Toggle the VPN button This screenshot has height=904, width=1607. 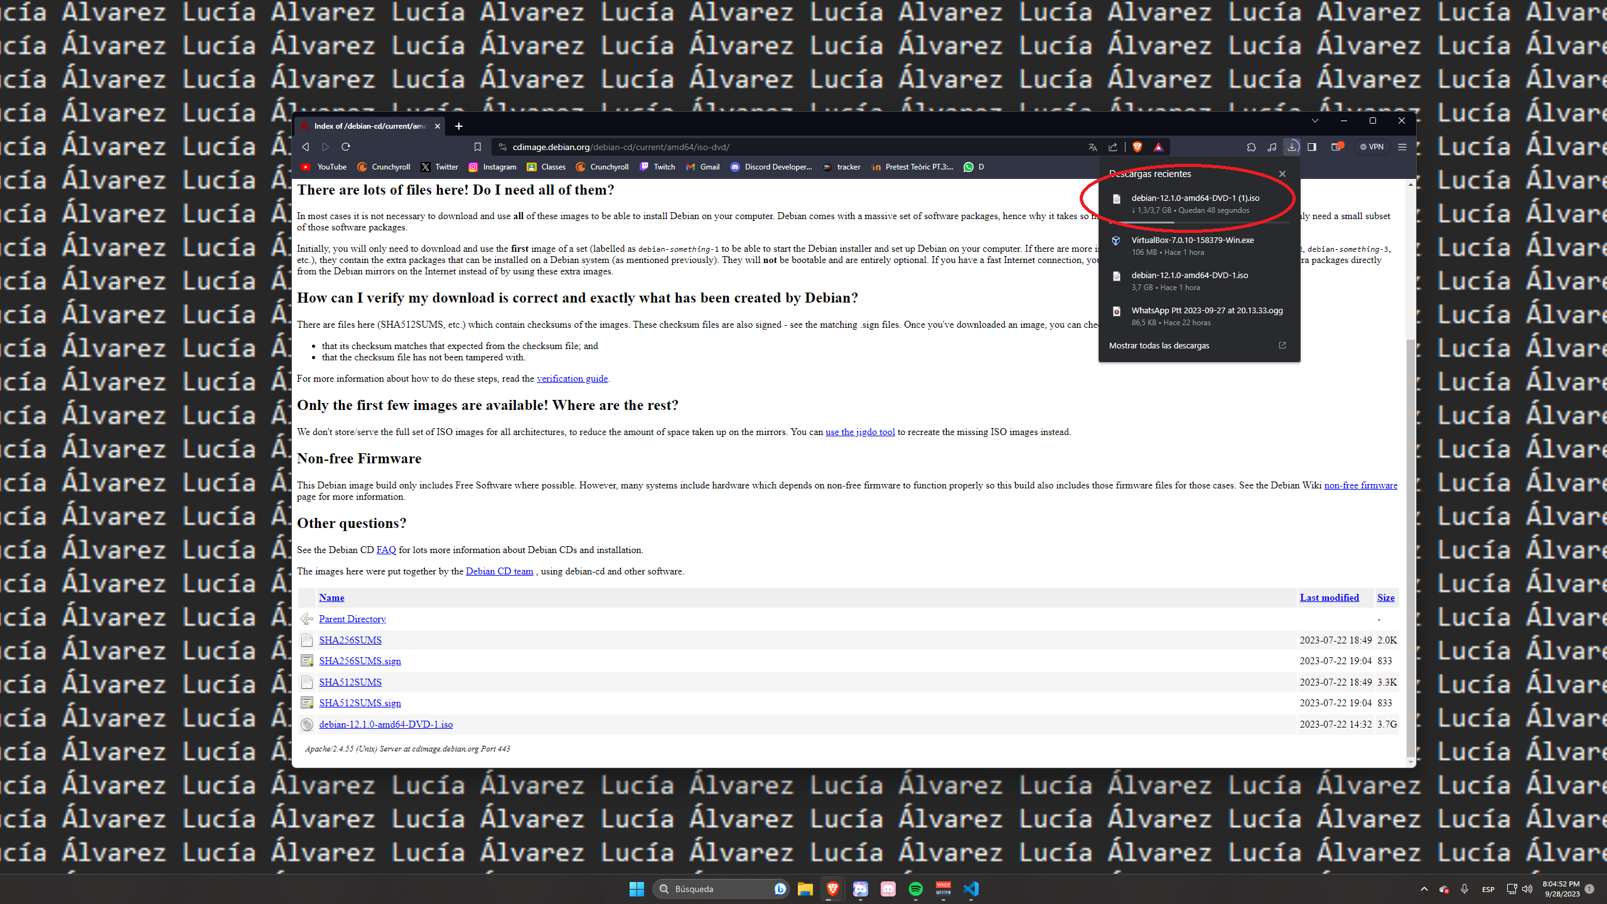(1372, 147)
